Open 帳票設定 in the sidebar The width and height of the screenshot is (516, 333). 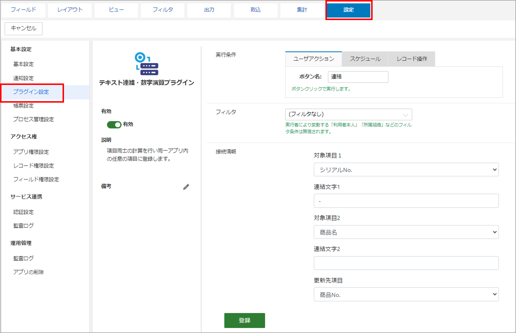24,106
